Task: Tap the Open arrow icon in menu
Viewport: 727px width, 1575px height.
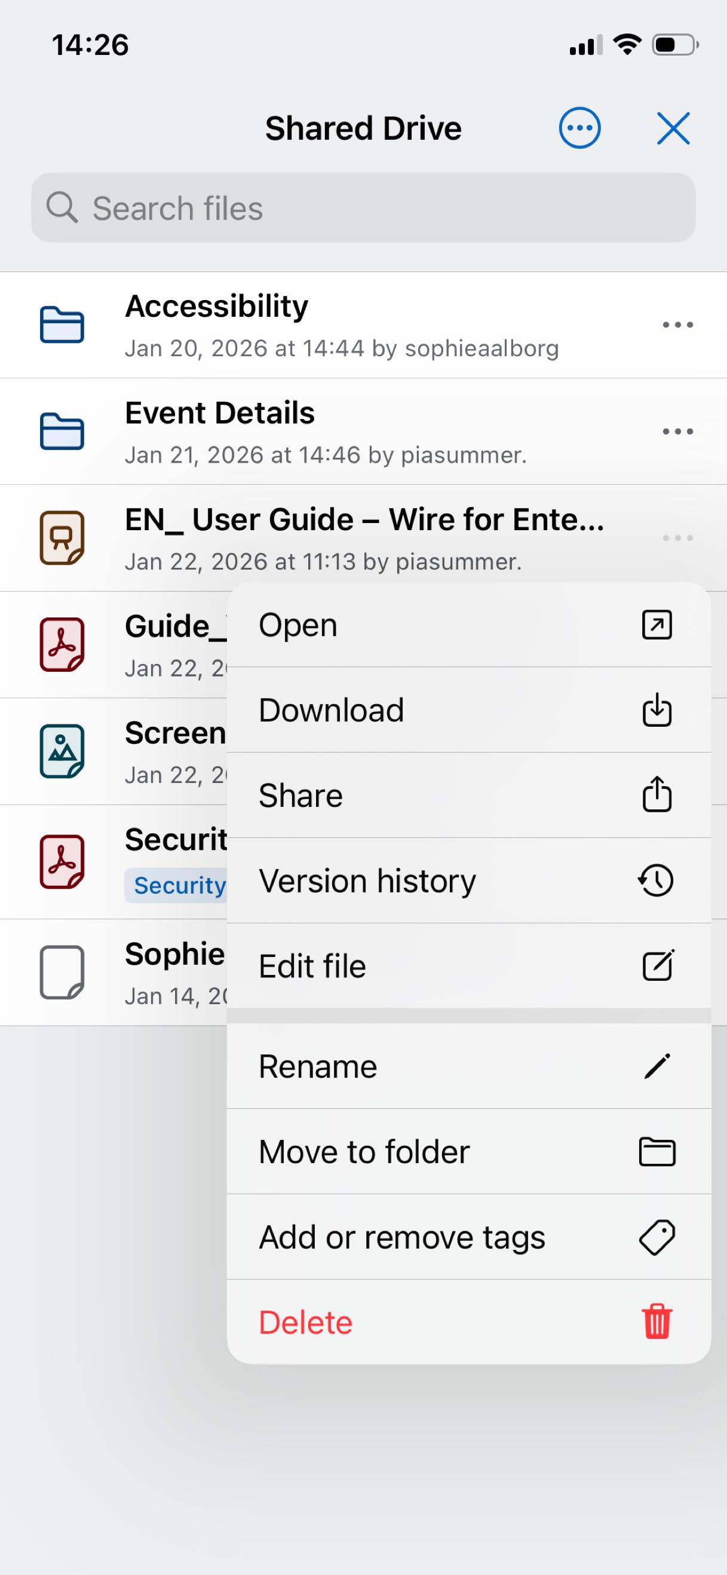Action: pos(657,625)
